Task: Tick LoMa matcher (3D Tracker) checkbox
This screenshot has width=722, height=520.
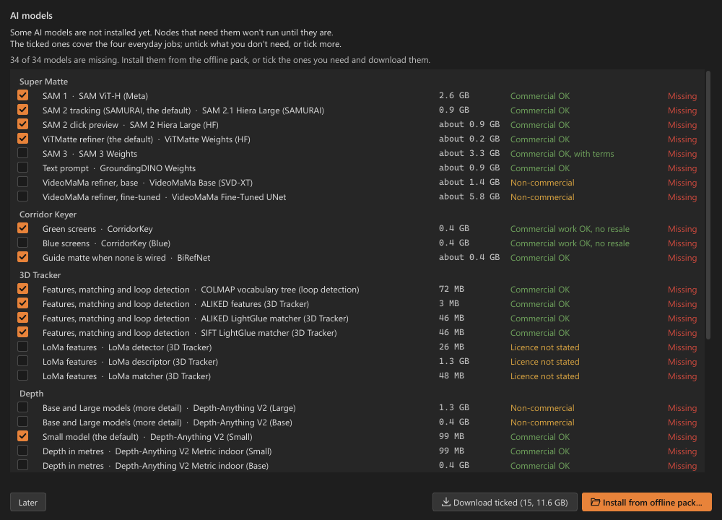Action: point(22,376)
